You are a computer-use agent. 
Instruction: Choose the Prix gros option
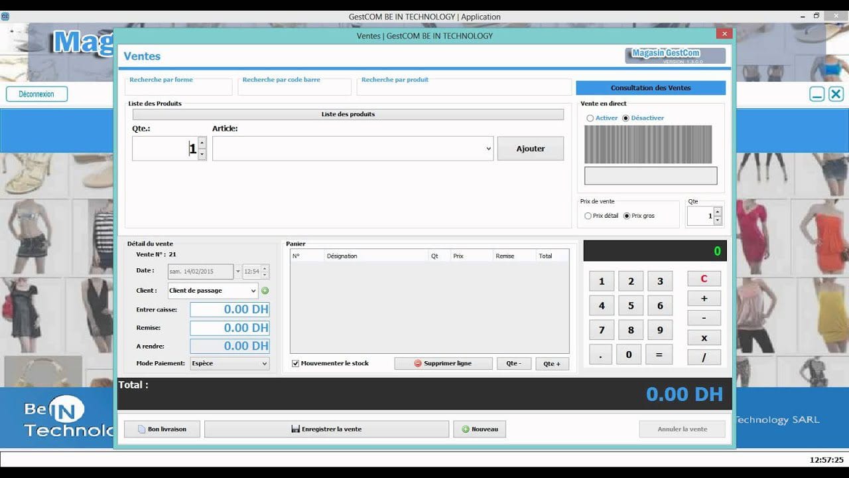627,216
